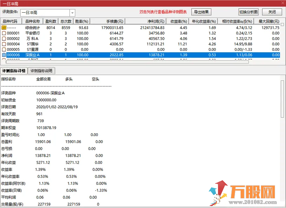
Task: Switch to the 评测指标说明 tab
Action: tap(41, 71)
